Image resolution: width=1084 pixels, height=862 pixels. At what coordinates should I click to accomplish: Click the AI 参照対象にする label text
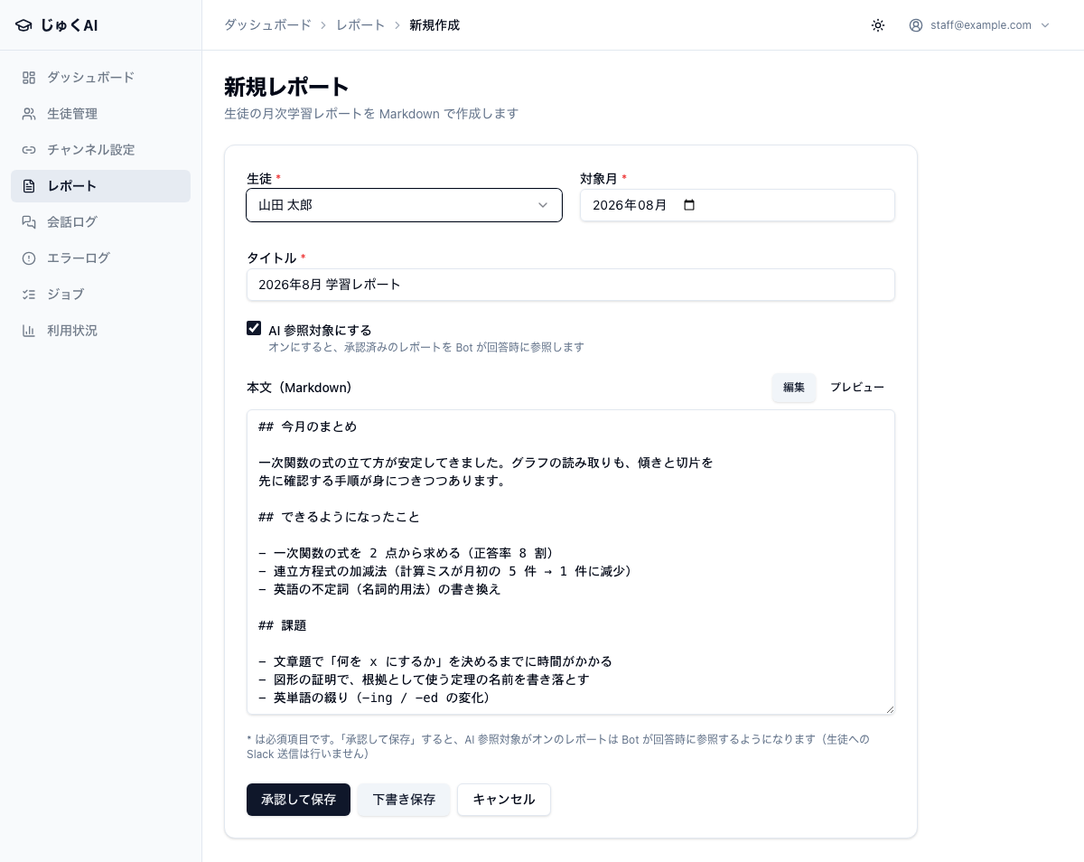pos(320,331)
